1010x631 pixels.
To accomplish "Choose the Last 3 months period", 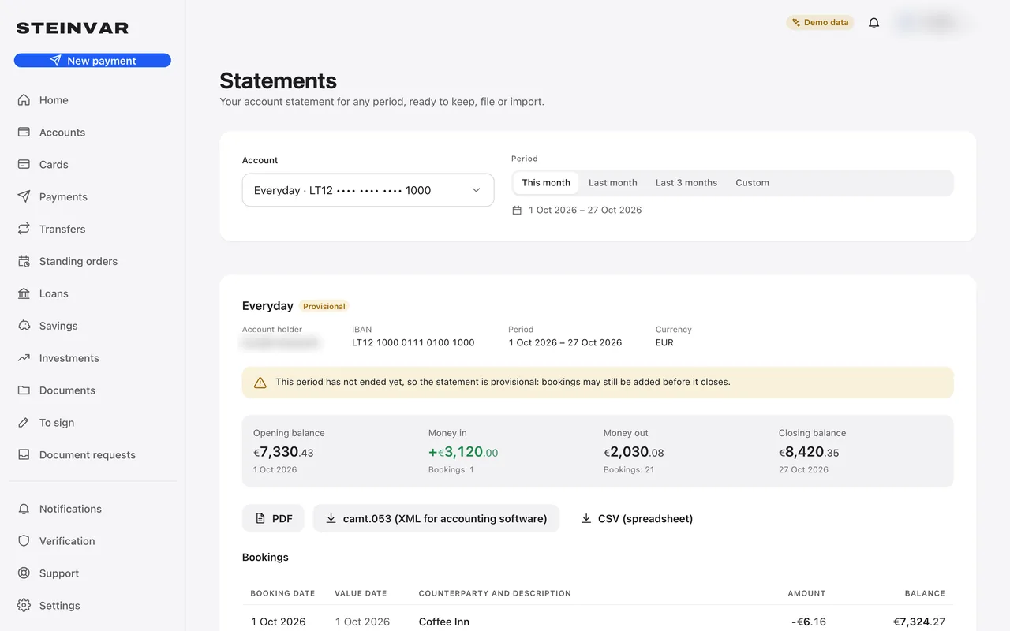I will pyautogui.click(x=686, y=183).
